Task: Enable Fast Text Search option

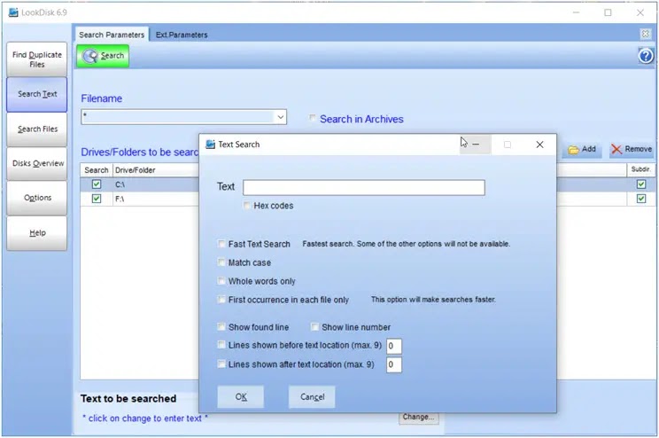Action: (221, 244)
